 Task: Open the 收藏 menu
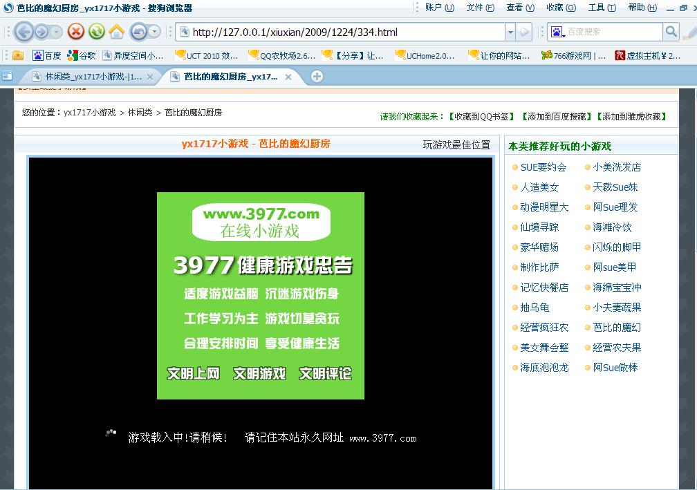[x=561, y=8]
